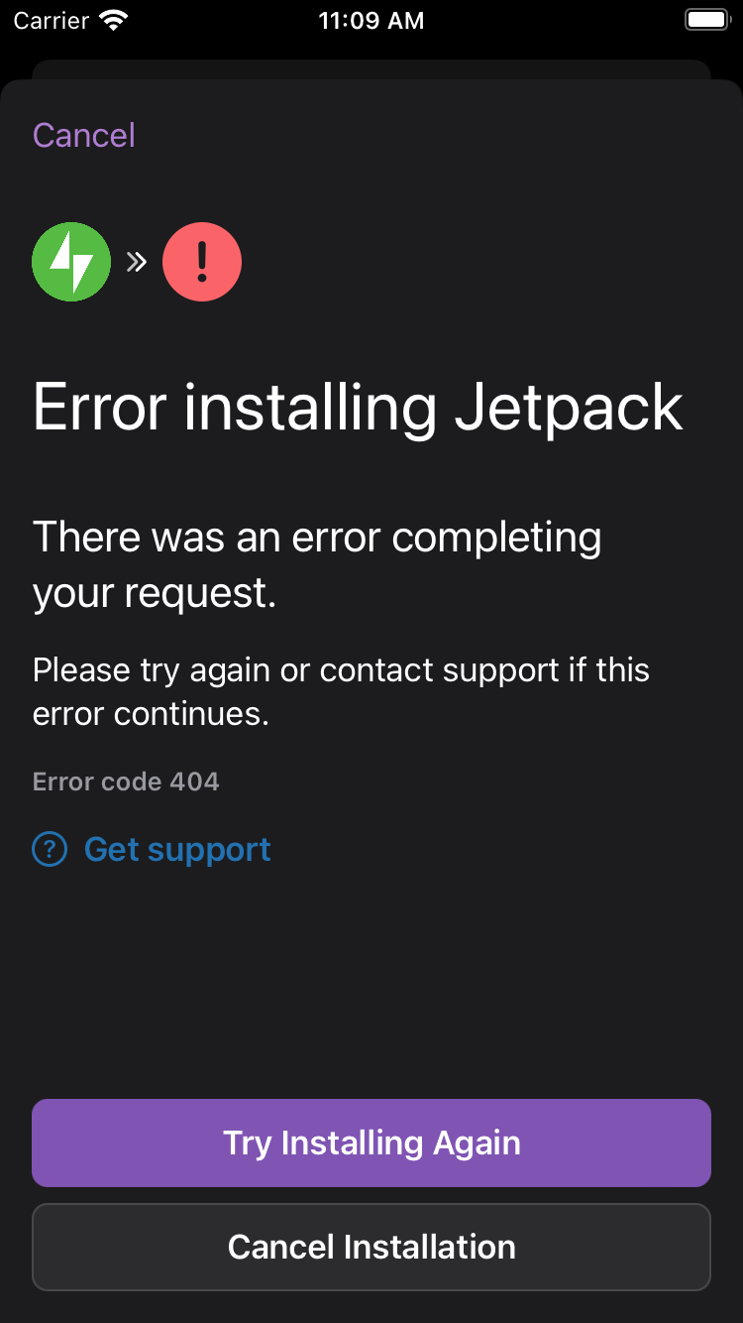Image resolution: width=743 pixels, height=1323 pixels.
Task: Tap the battery icon in status bar
Action: tap(707, 21)
